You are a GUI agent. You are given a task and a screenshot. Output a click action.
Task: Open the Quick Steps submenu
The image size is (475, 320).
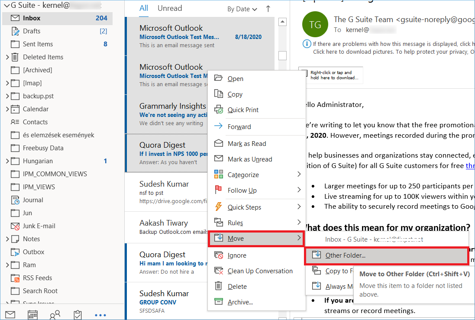pyautogui.click(x=257, y=207)
